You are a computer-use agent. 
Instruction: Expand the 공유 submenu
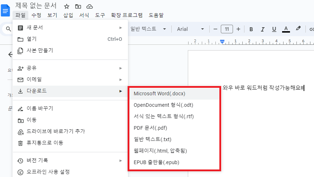click(x=70, y=68)
